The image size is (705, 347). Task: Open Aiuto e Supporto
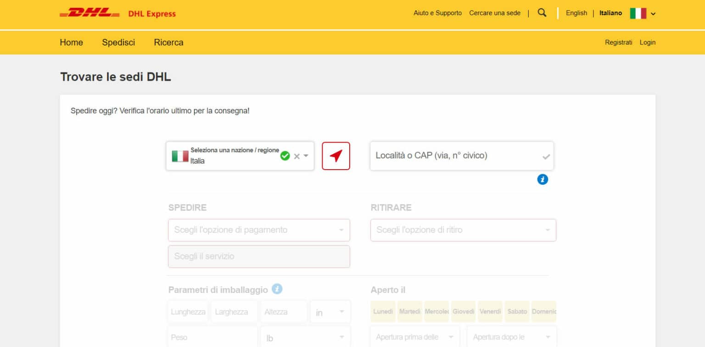437,13
